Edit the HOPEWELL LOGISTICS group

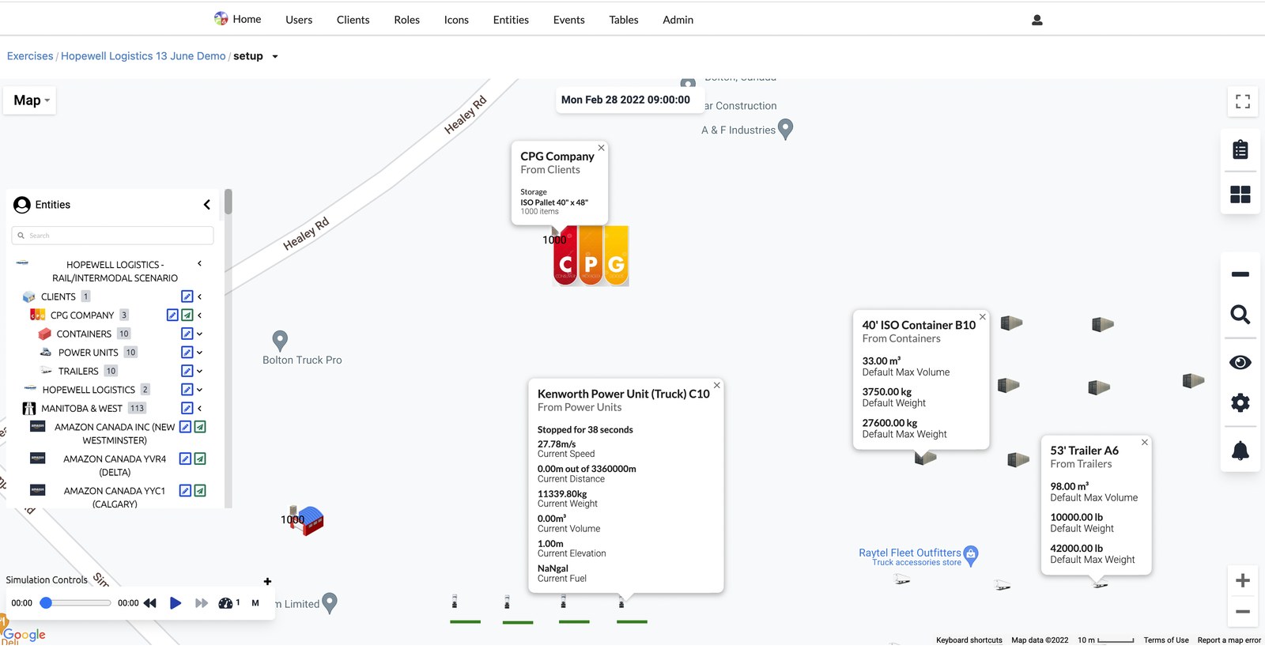click(187, 389)
